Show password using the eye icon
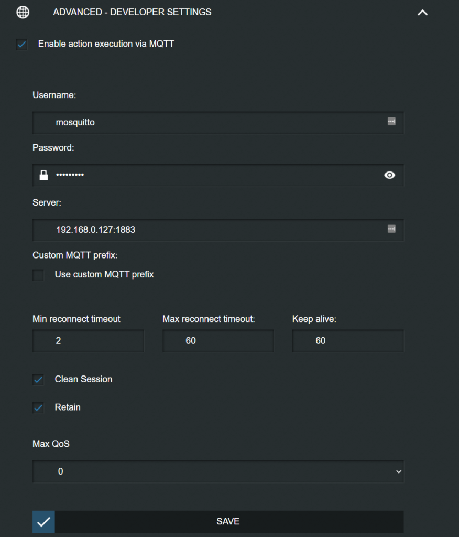This screenshot has height=537, width=459. coord(389,175)
